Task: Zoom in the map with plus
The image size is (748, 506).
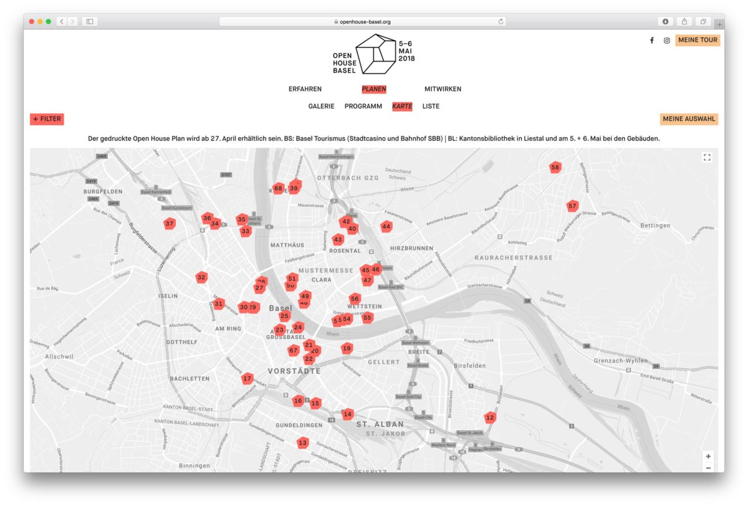Action: (x=708, y=456)
